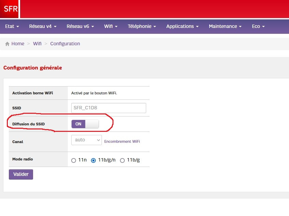Viewport: 289px width, 216px height.
Task: Open the Canal auto dropdown
Action: coord(87,140)
